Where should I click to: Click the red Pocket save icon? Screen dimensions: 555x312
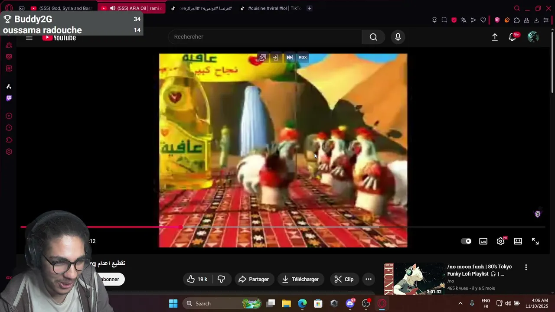click(454, 20)
